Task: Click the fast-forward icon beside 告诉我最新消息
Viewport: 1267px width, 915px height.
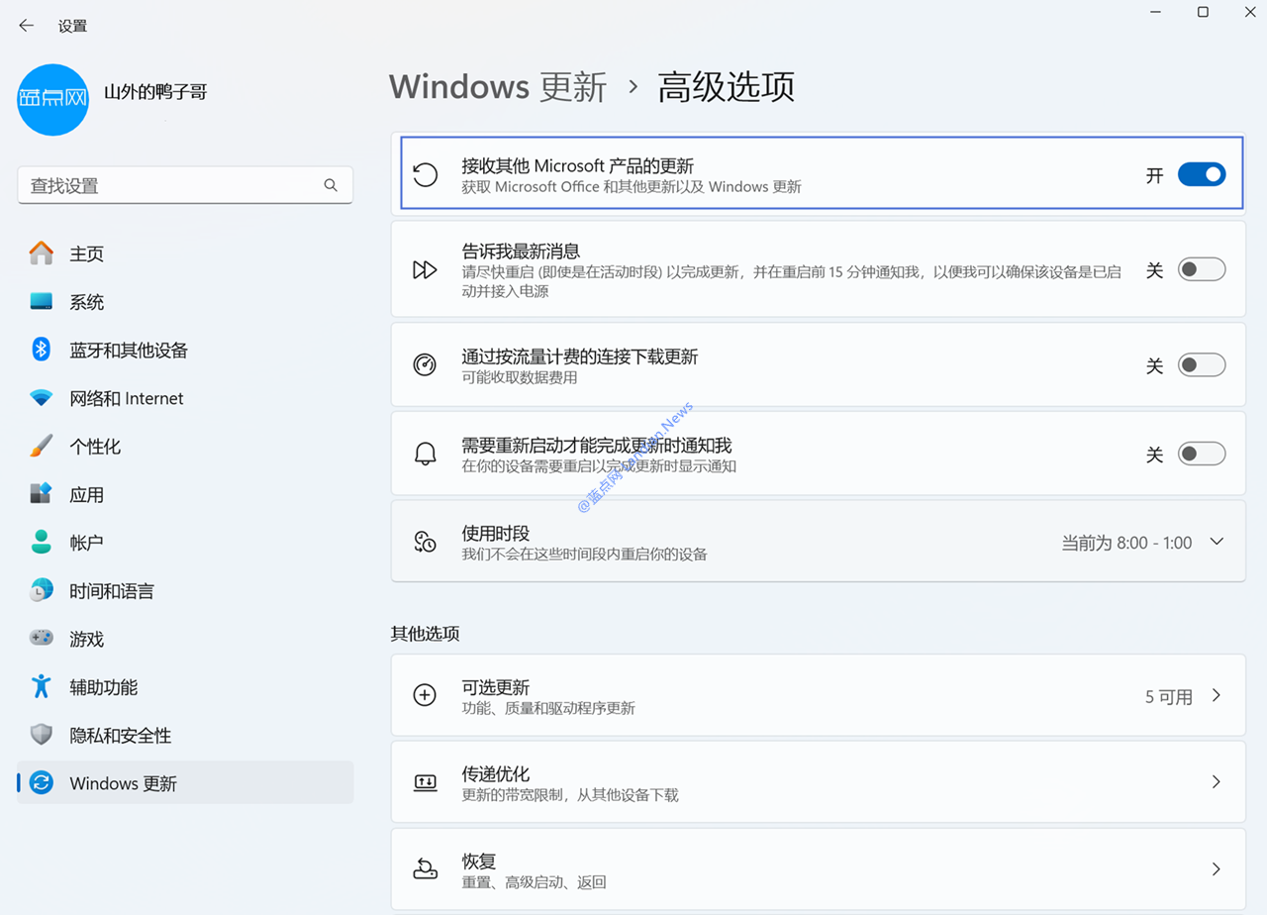Action: [425, 269]
